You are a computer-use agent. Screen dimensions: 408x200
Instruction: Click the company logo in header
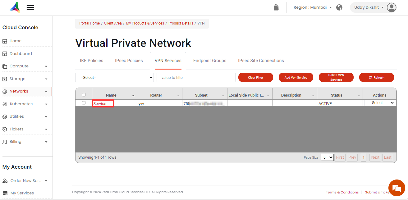(x=15, y=7)
